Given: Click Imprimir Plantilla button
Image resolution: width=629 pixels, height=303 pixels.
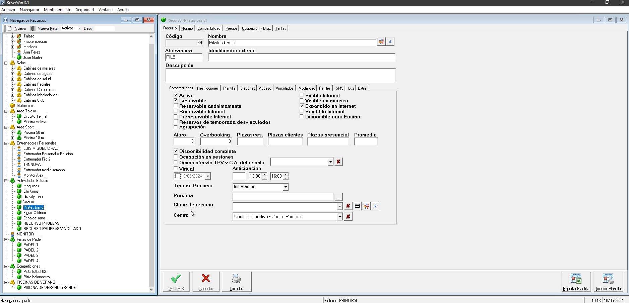Looking at the screenshot, I should coord(608,282).
